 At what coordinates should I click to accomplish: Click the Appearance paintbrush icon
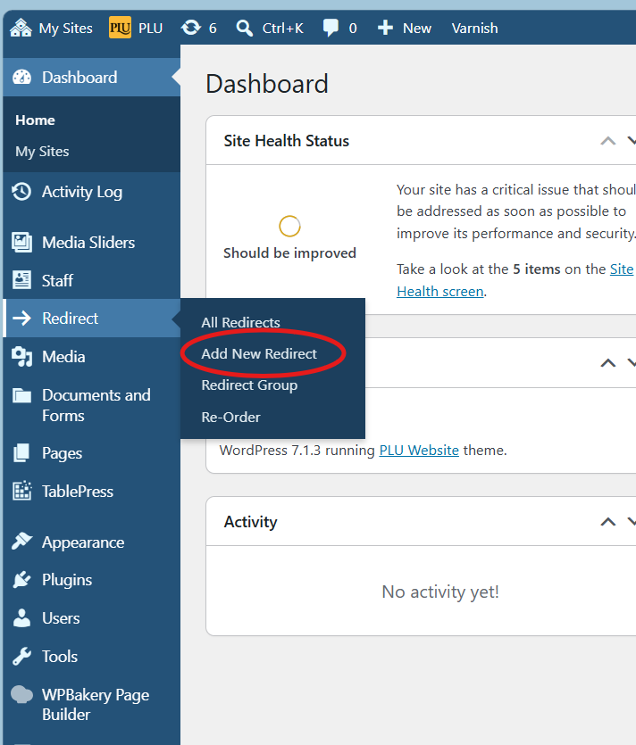[21, 541]
